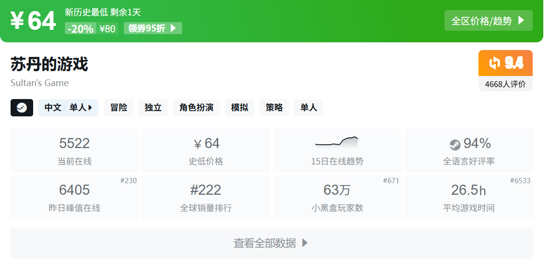Click the 26.5h 平均游戏时间 card
Screen dimensions: 551x276
469,197
